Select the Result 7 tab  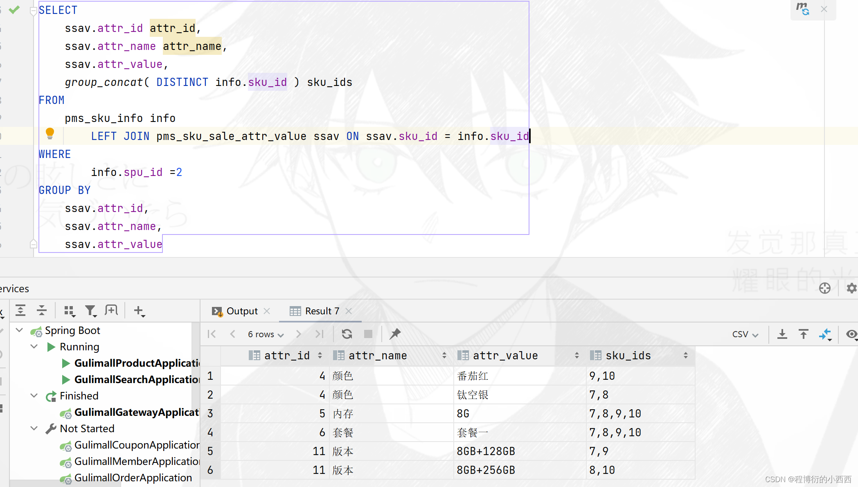322,311
